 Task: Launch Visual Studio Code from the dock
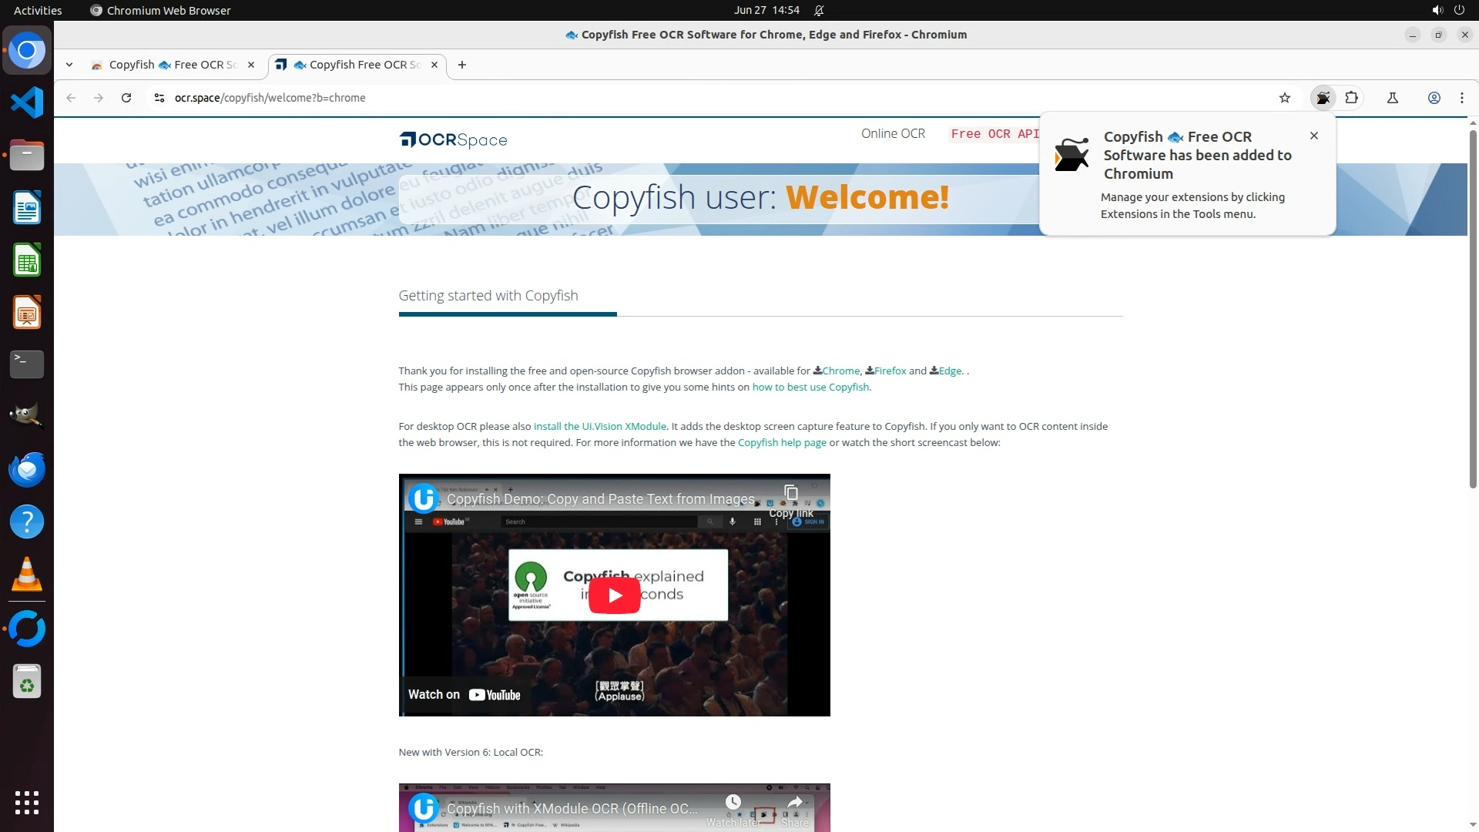pos(27,102)
